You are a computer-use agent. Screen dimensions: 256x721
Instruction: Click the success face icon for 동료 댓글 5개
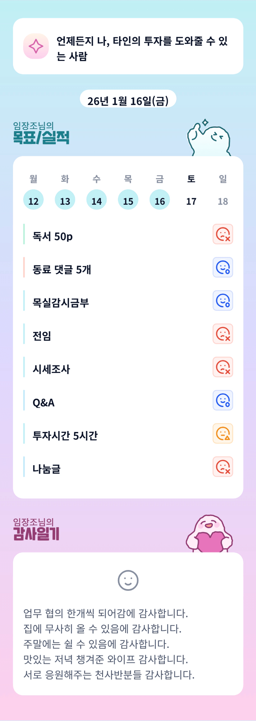point(223,267)
